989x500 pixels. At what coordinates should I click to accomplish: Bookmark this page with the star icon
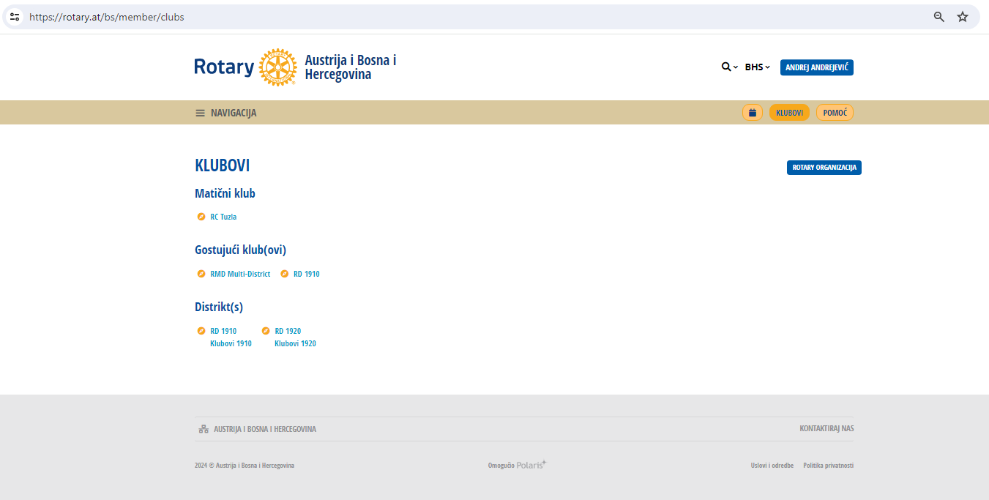(x=962, y=17)
